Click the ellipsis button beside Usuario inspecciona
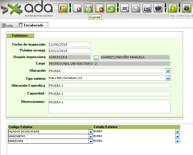193x155 pixels. 96,58
